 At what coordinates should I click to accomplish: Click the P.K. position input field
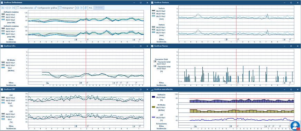(99, 8)
